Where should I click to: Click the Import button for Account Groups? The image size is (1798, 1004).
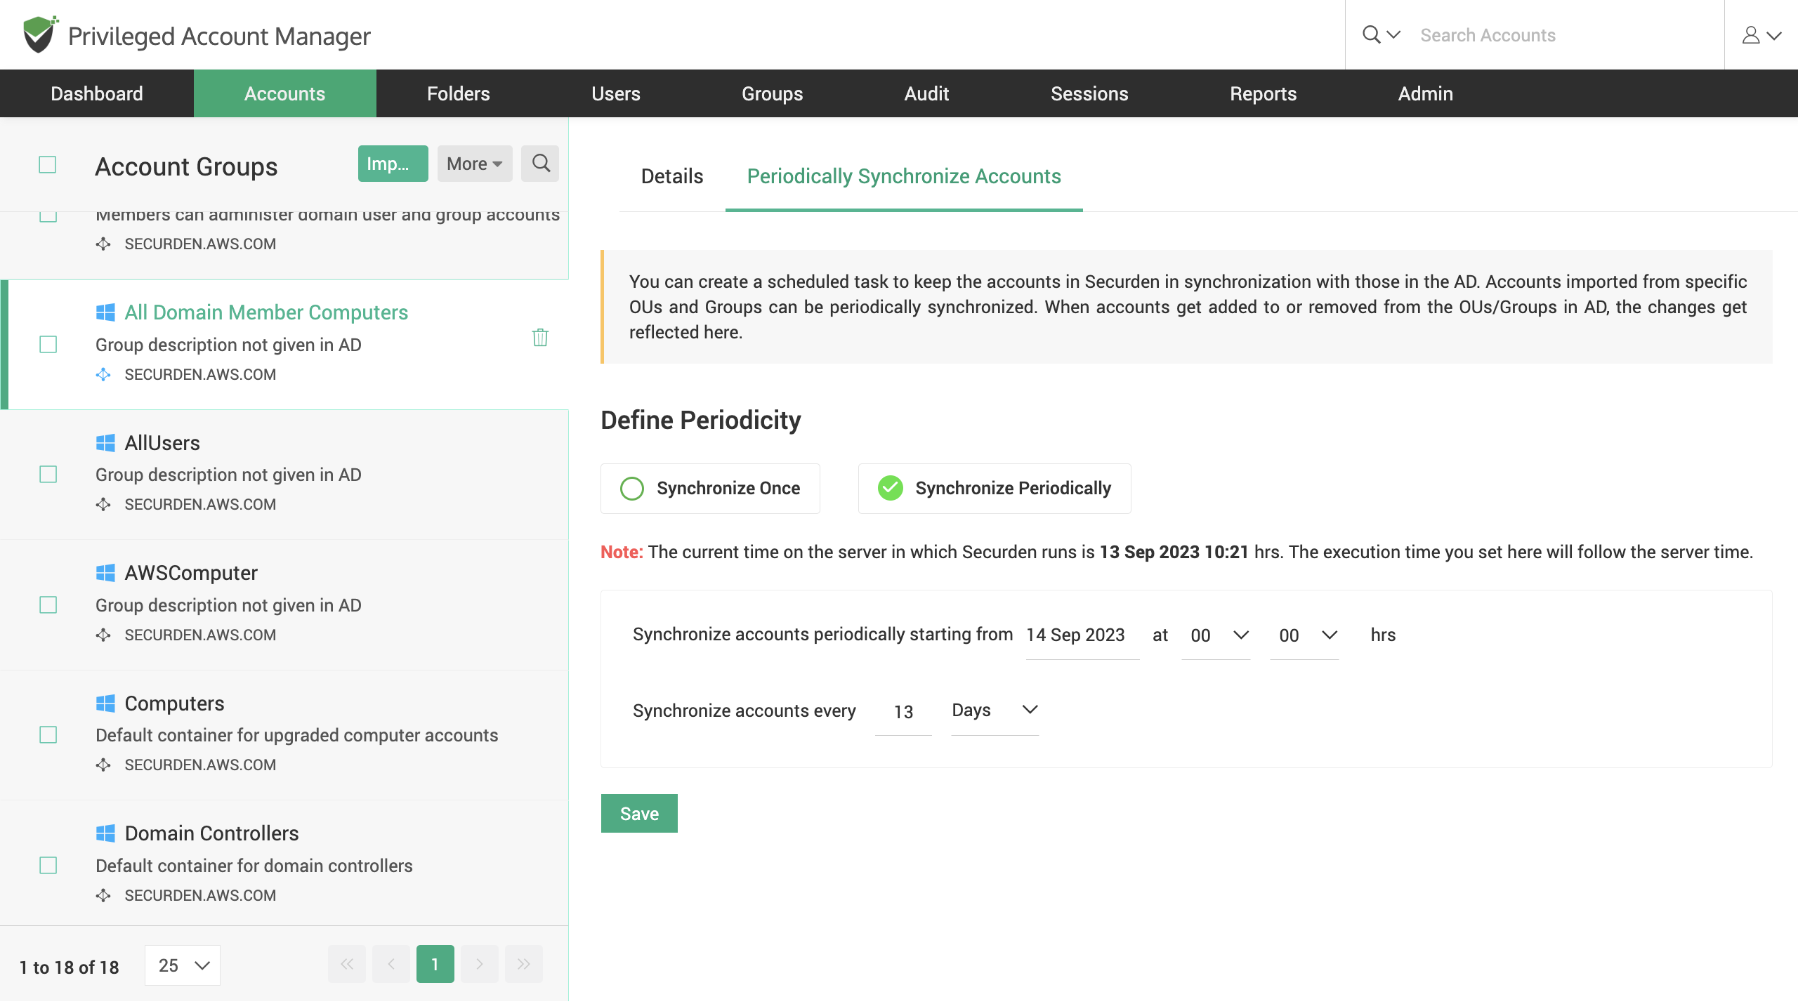[x=393, y=163]
